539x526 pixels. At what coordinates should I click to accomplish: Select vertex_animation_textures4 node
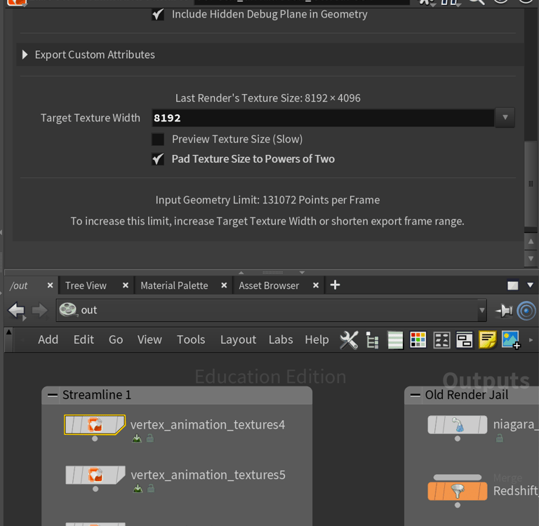click(95, 424)
